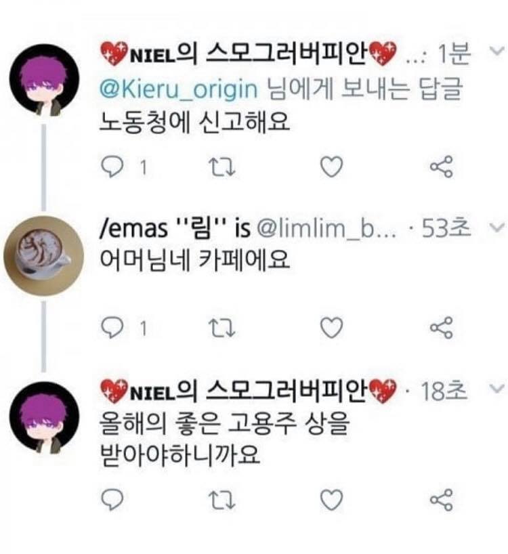Share the 노동청에 신고해요 tweet
This screenshot has width=508, height=554.
pos(441,166)
